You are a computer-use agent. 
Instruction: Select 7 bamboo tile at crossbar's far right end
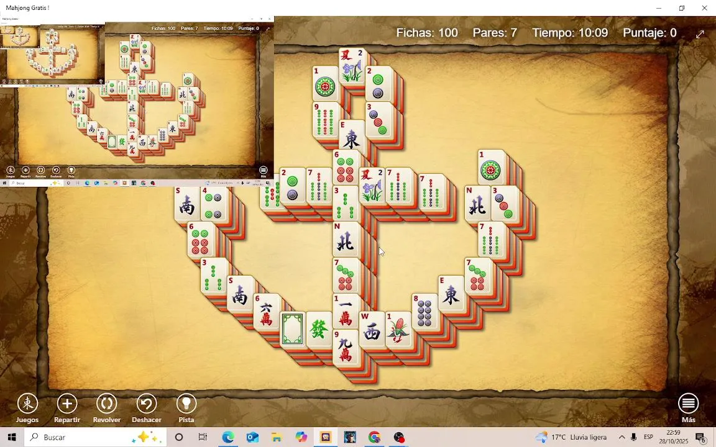coord(431,191)
